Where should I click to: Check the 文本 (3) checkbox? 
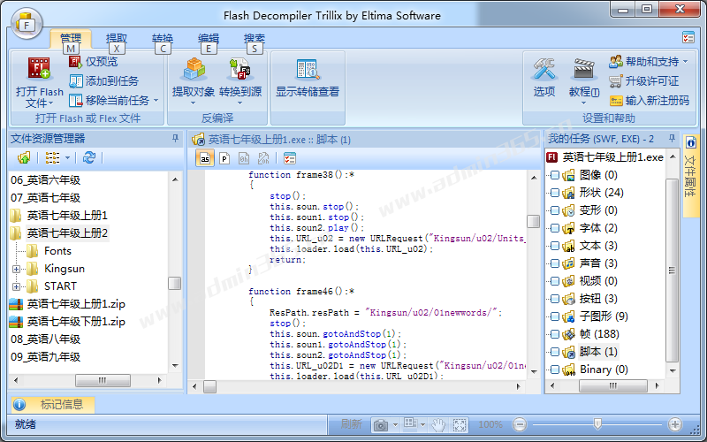point(555,246)
